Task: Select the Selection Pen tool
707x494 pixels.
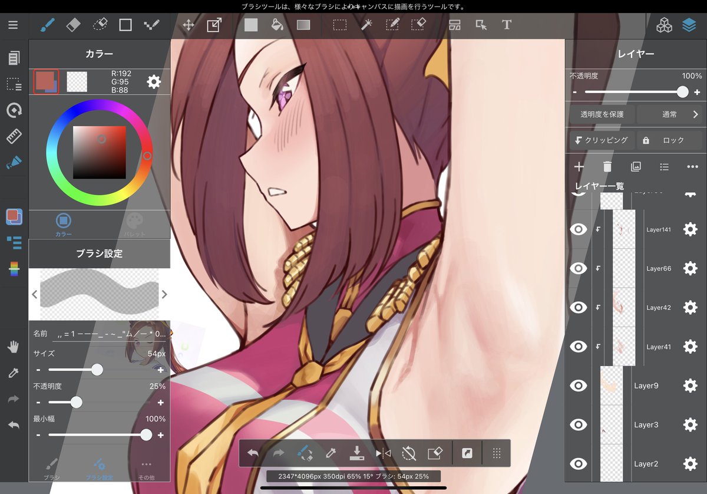Action: (392, 25)
